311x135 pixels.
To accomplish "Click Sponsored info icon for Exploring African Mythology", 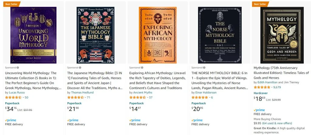I will [142, 67].
